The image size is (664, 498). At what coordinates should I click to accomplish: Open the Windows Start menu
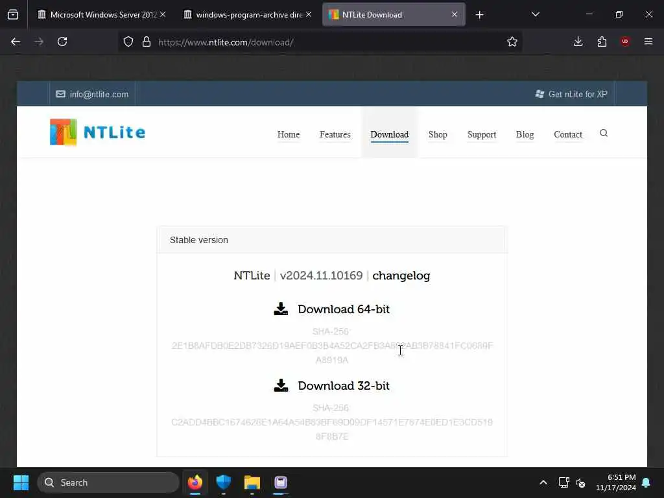coord(21,482)
